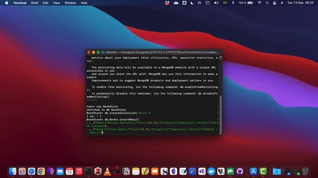Click the date and time display
Screen dimensions: 318x178
(300, 3)
